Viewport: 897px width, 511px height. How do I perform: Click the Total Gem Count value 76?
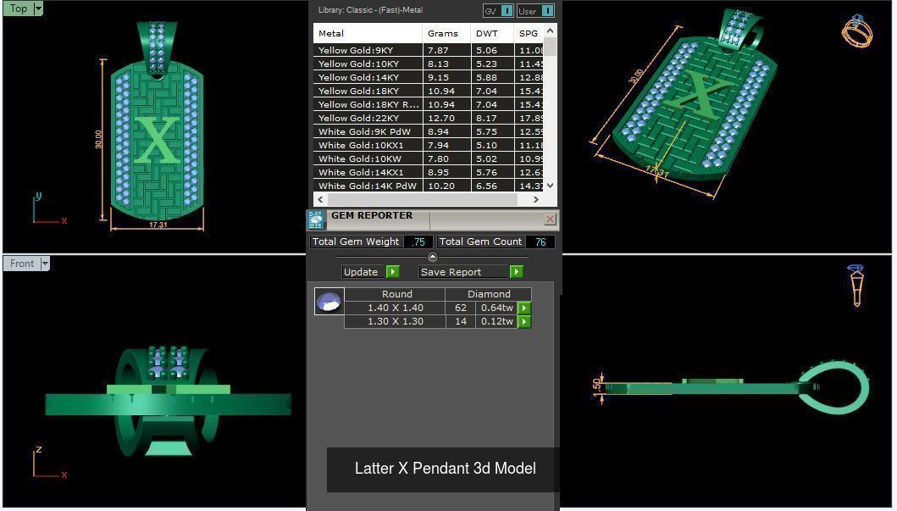click(540, 242)
